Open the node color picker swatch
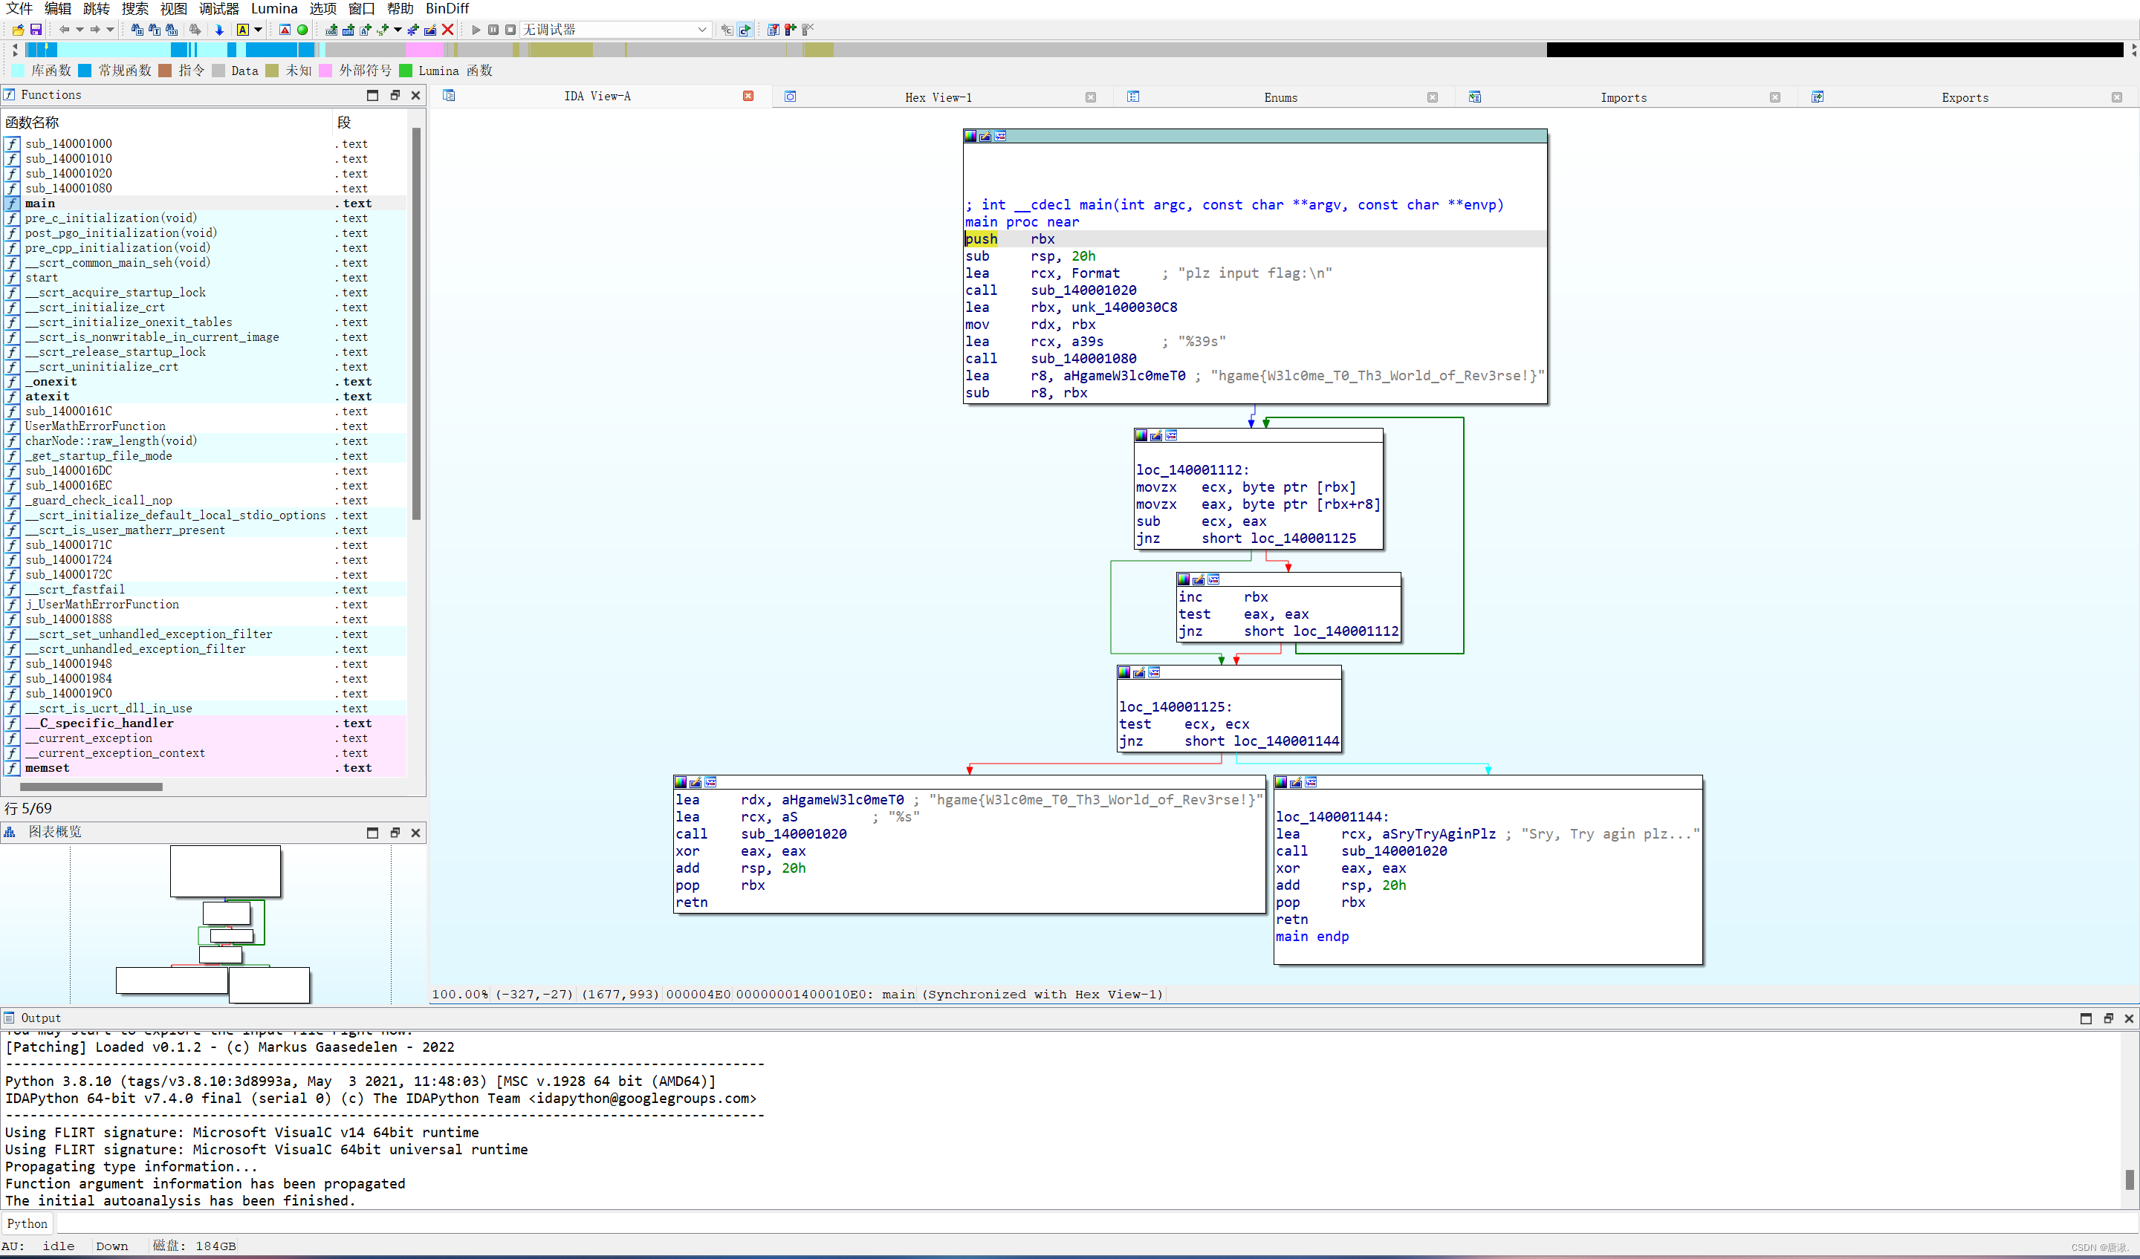The image size is (2140, 1259). [x=971, y=136]
